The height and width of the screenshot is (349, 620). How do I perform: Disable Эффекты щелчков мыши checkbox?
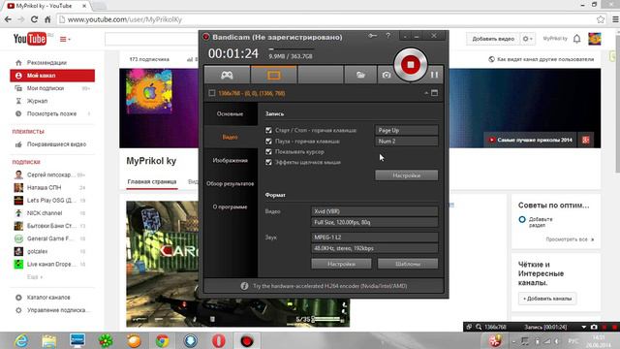pos(269,162)
